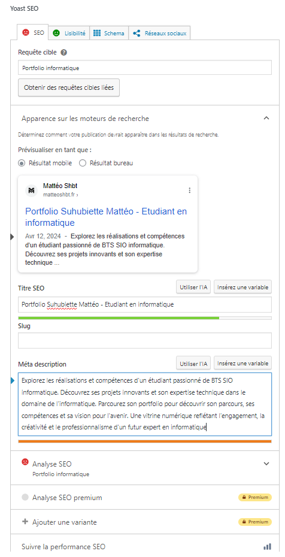The image size is (285, 557).
Task: Select the Résultat mobile radio button
Action: 22,163
